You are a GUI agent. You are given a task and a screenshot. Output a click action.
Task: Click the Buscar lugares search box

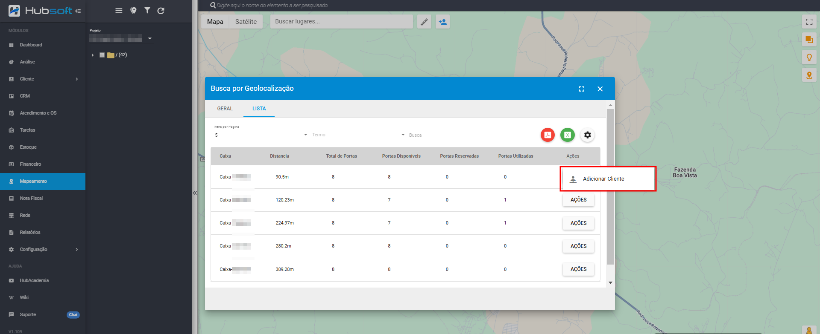[342, 21]
